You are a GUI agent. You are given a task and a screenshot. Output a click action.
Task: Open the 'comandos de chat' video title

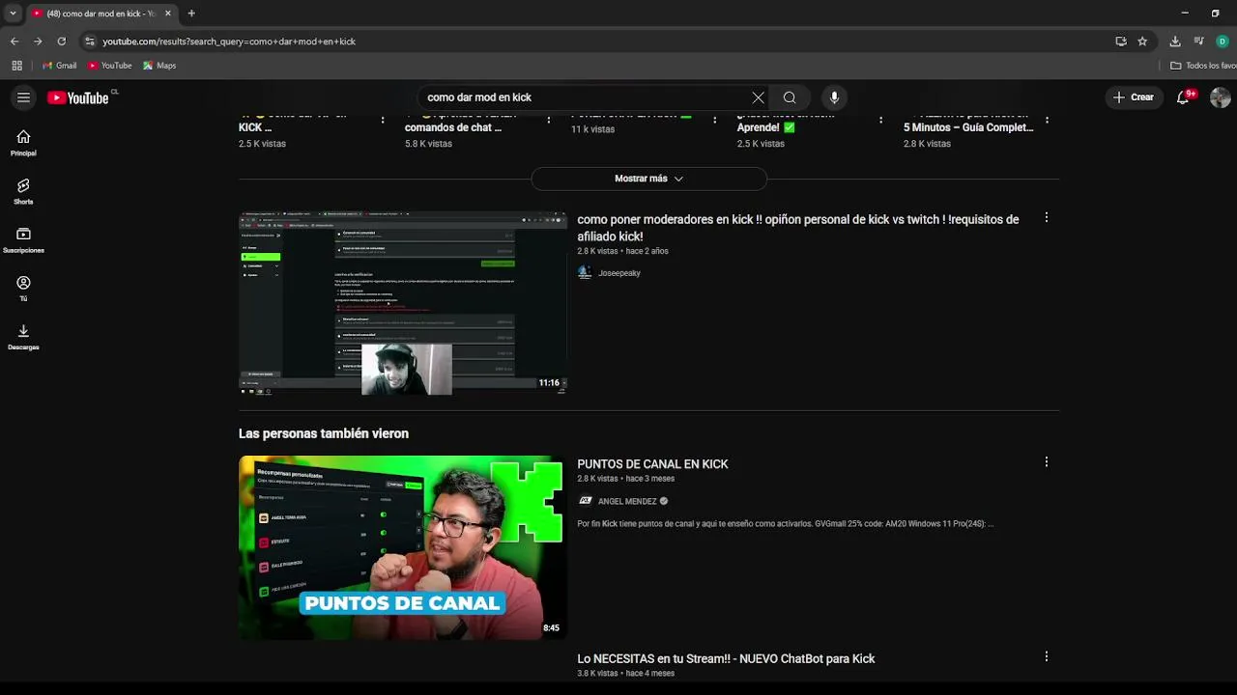coord(452,127)
